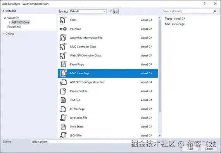Image resolution: width=221 pixels, height=153 pixels.
Task: Click the MVC View Page description text
Action: tap(174, 24)
